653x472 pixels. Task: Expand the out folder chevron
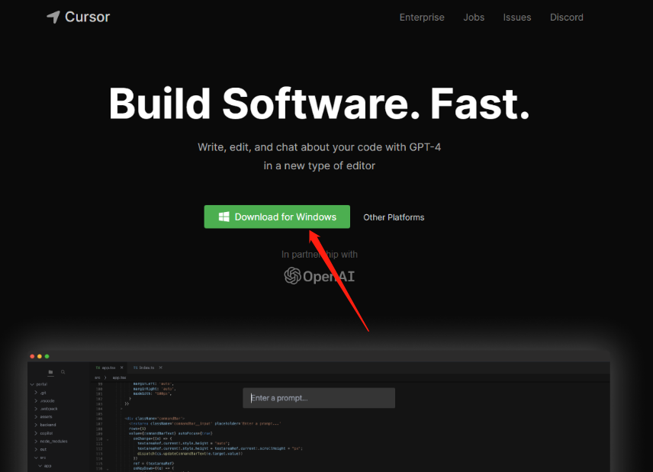pyautogui.click(x=36, y=450)
